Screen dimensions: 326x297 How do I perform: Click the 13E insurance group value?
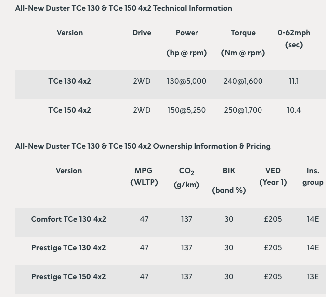[313, 277]
